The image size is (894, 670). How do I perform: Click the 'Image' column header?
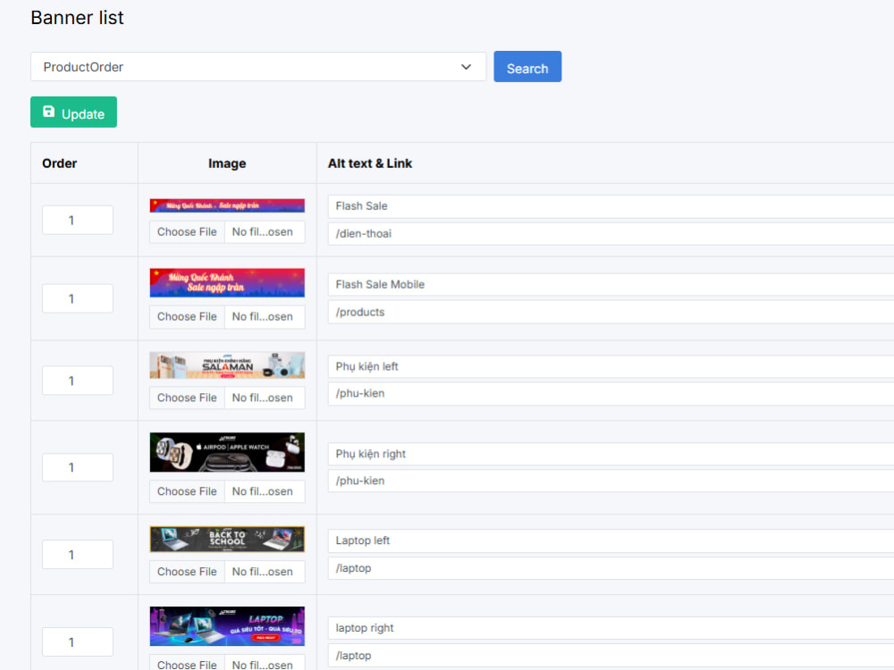227,163
